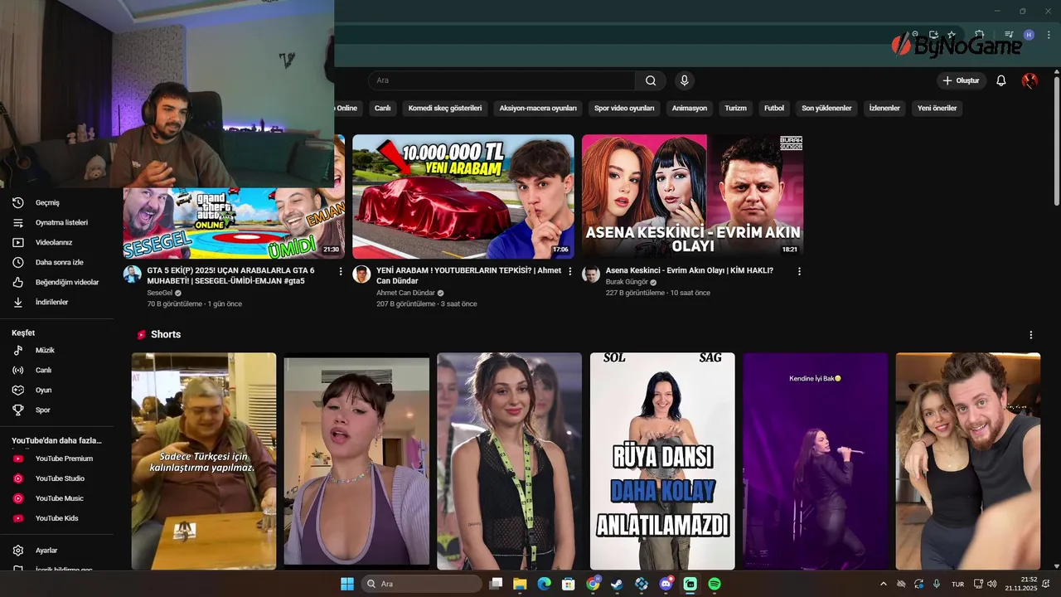Click the YouTube search input field
Screen dimensions: 1061x597
[501, 80]
